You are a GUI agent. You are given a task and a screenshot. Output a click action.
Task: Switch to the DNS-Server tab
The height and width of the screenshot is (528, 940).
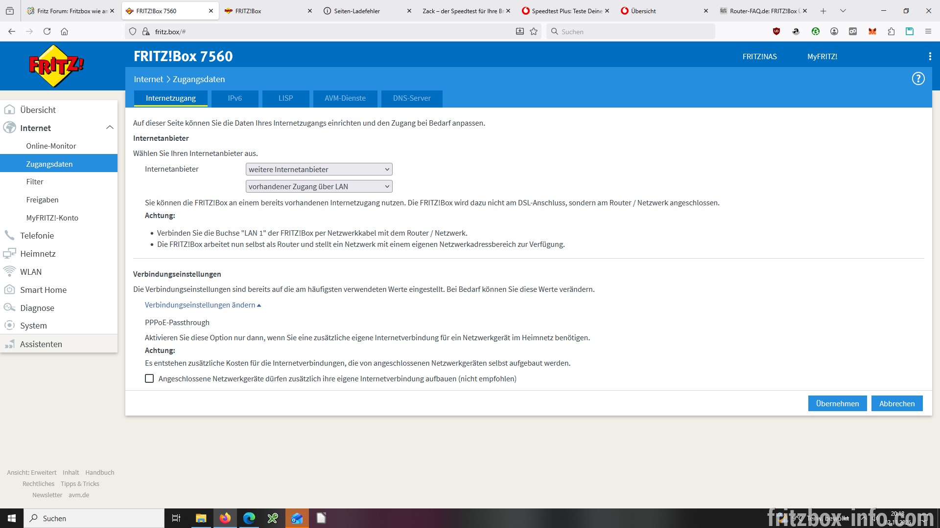tap(412, 98)
